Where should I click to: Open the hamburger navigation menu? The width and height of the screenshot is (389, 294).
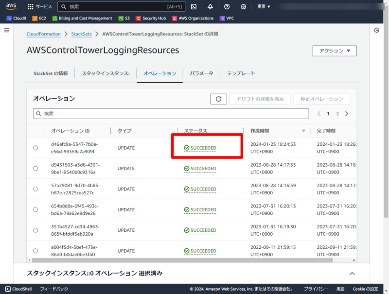tap(6, 30)
